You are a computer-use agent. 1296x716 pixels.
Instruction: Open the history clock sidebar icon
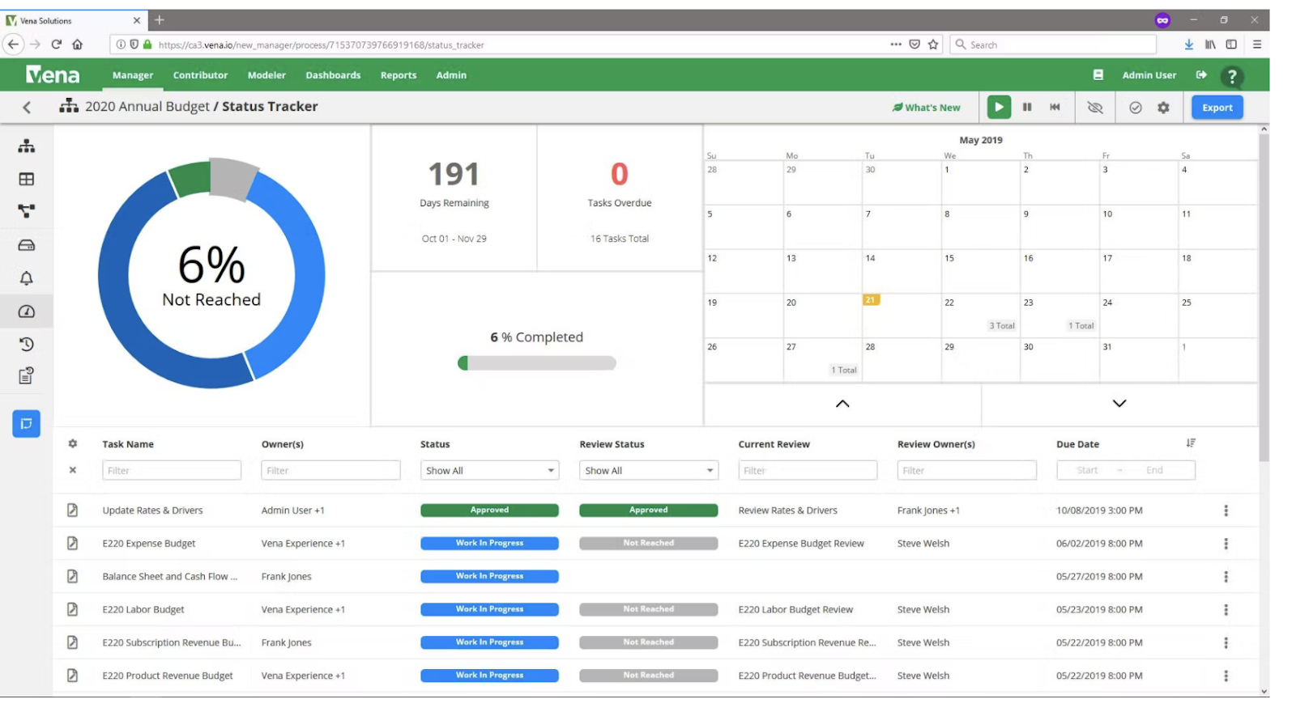27,344
